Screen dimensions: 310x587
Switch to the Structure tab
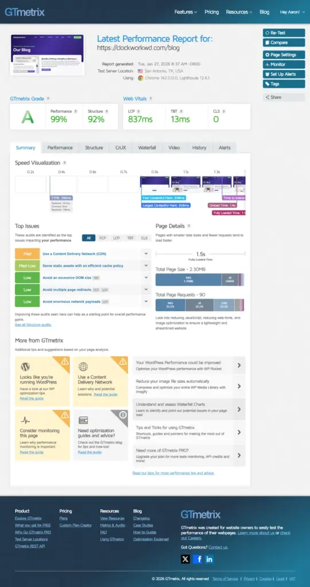point(94,148)
